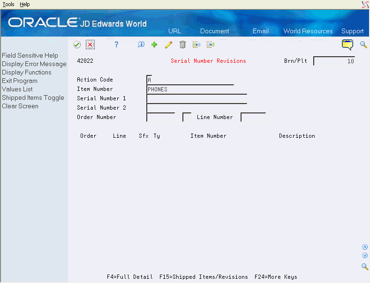Click the scroll down arrow icon

click(365, 255)
